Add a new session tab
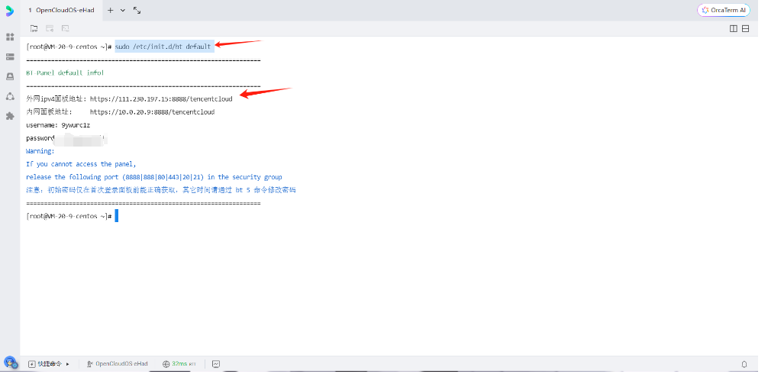This screenshot has height=374, width=768. (x=110, y=10)
